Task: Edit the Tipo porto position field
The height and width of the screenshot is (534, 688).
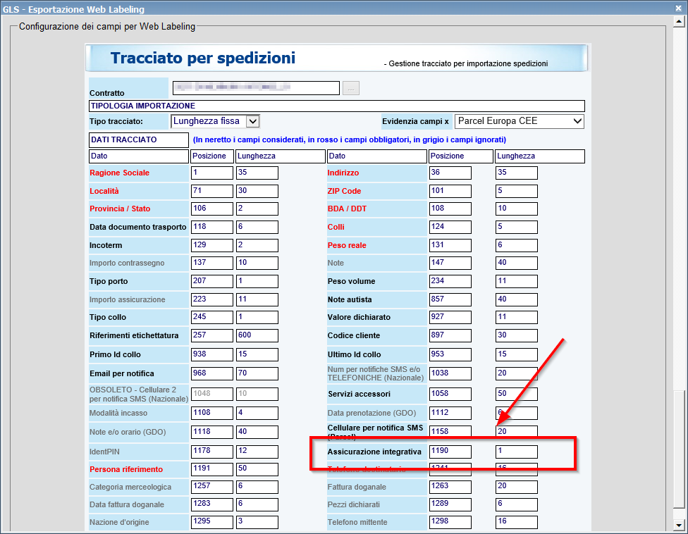Action: pos(212,282)
